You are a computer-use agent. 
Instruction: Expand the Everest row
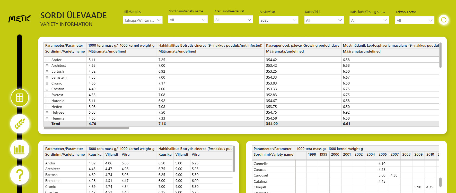click(47, 95)
